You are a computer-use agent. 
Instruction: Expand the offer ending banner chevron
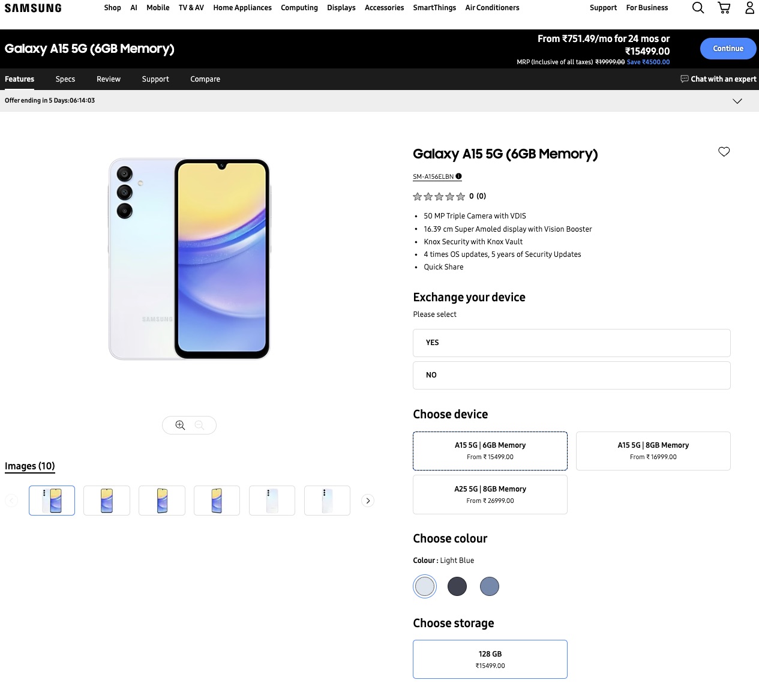[x=737, y=101]
